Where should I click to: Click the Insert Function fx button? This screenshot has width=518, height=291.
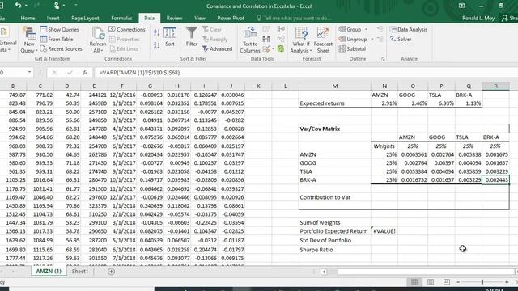pyautogui.click(x=85, y=72)
